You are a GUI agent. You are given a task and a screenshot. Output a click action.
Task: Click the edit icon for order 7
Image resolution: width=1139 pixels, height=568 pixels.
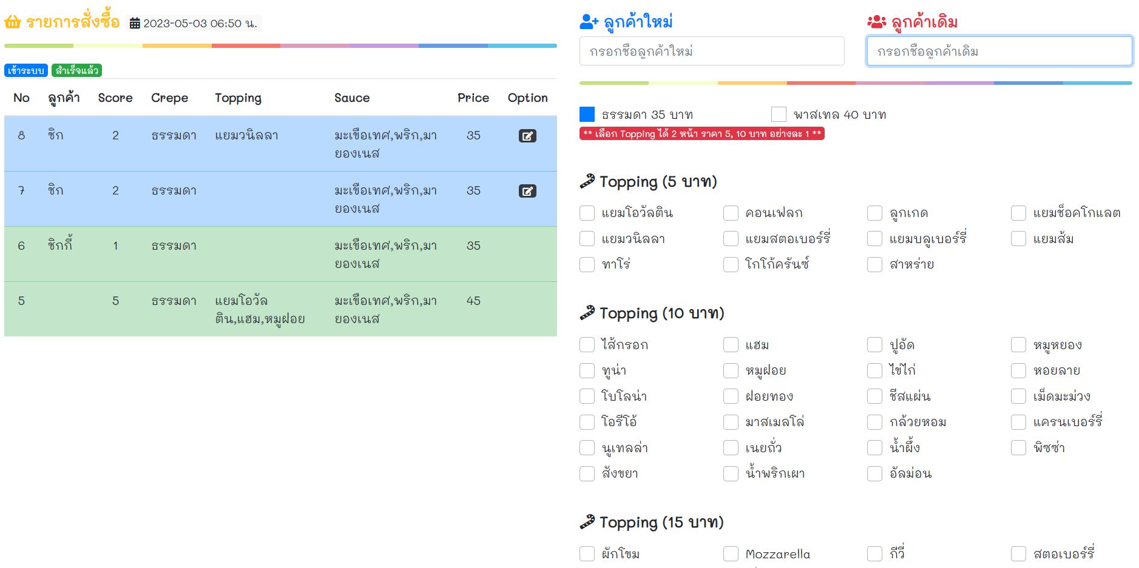[527, 191]
